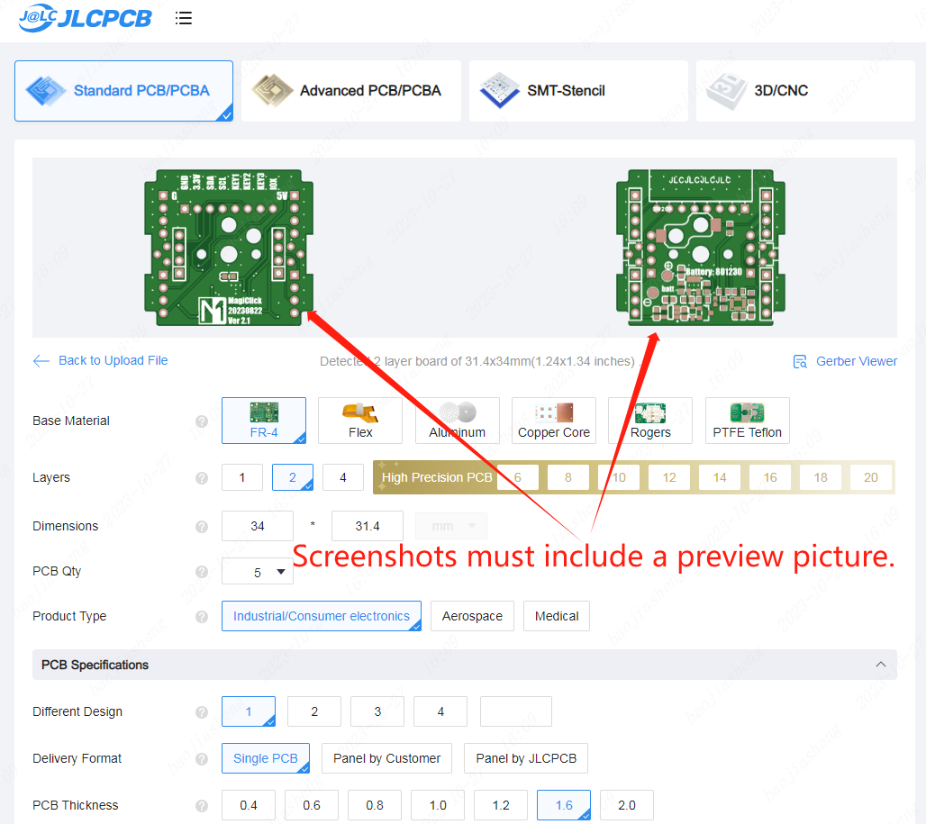Switch to the SMT-Stencil tab
Screen dimensions: 926x824
click(577, 90)
